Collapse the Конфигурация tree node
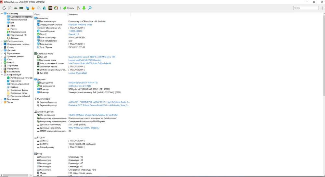This screenshot has height=177, width=325. tap(2, 75)
